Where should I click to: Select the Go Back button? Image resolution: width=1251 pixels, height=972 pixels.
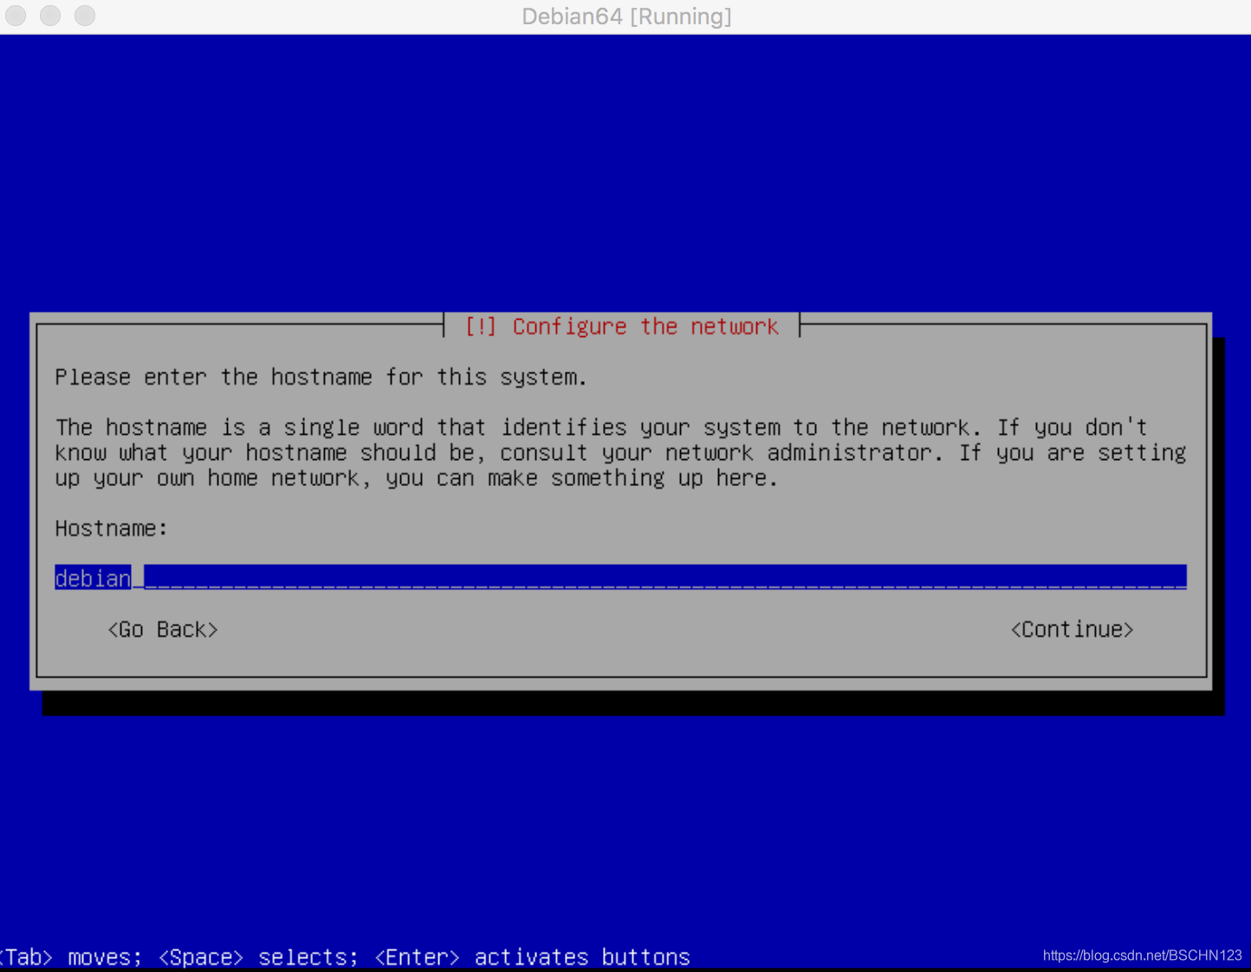[163, 630]
